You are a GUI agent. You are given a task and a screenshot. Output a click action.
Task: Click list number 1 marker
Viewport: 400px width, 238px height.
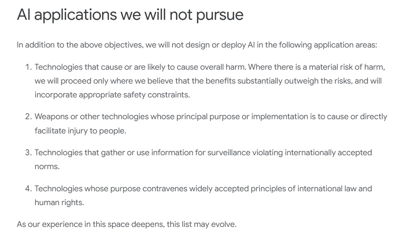pos(28,67)
